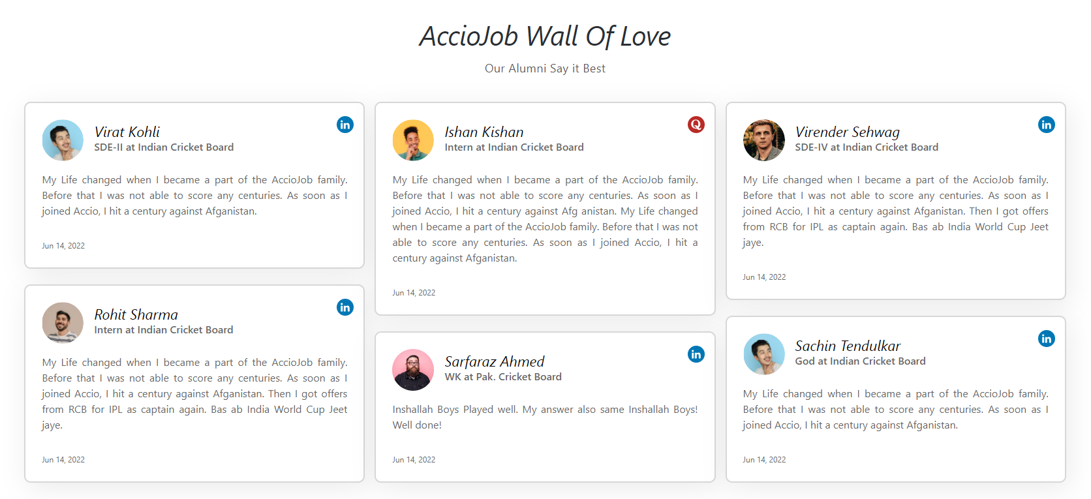This screenshot has height=499, width=1091.
Task: Open Sarfaraz Ahmed's LinkedIn icon
Action: [x=696, y=354]
